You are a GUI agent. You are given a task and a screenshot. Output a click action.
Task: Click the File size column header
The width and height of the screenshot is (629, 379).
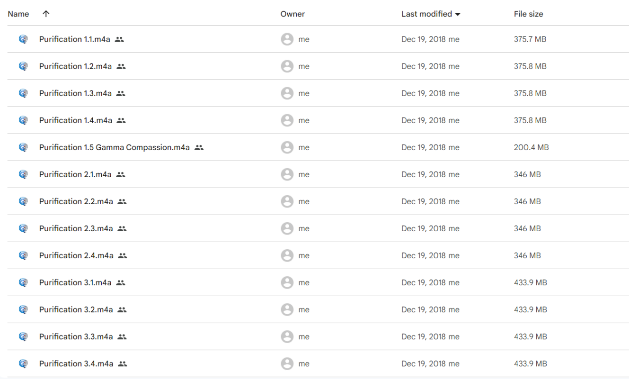point(528,14)
